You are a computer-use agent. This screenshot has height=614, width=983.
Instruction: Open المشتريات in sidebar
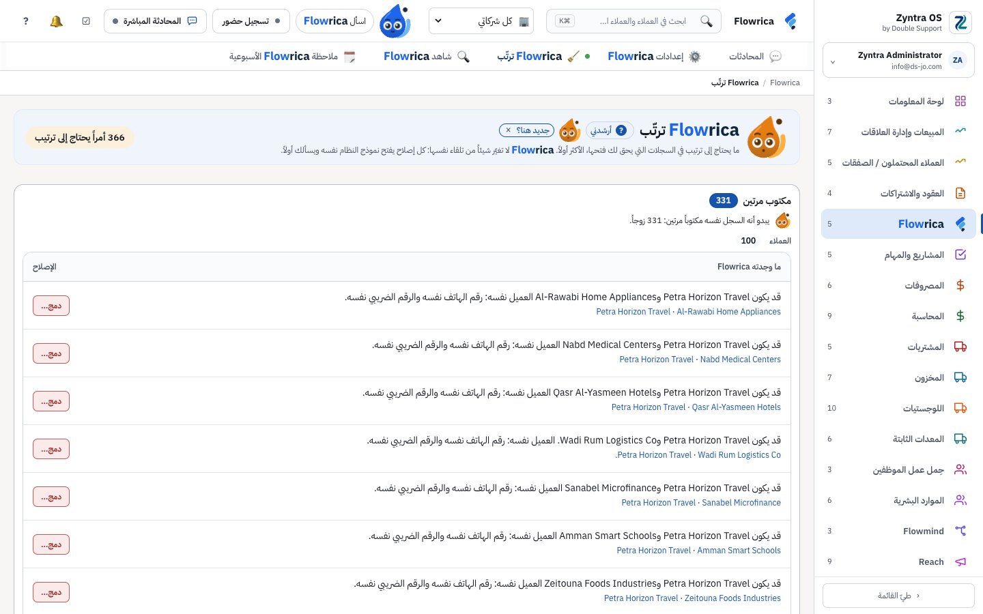[898, 347]
